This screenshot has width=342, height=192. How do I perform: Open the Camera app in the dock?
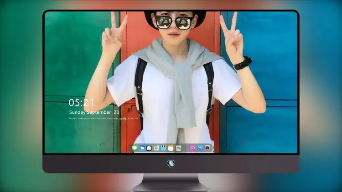coord(207,148)
